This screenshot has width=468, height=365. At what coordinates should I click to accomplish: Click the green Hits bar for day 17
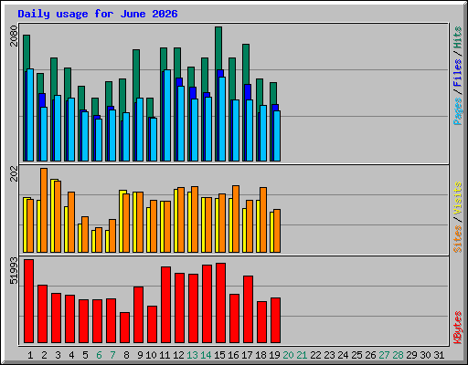[246, 65]
